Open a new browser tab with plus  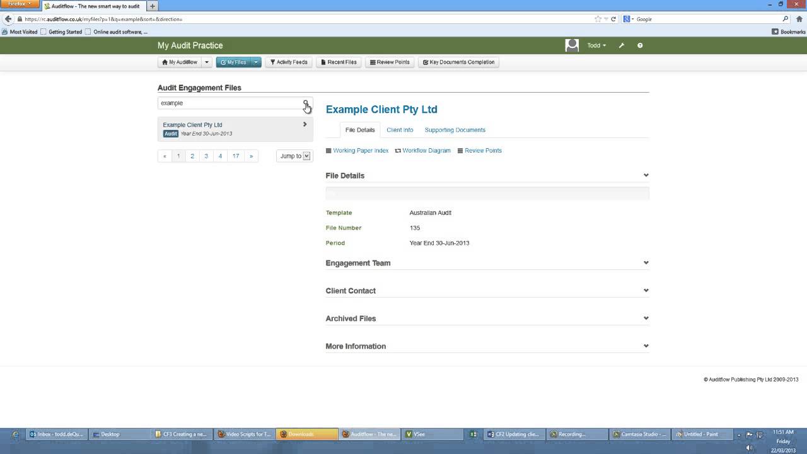point(153,6)
